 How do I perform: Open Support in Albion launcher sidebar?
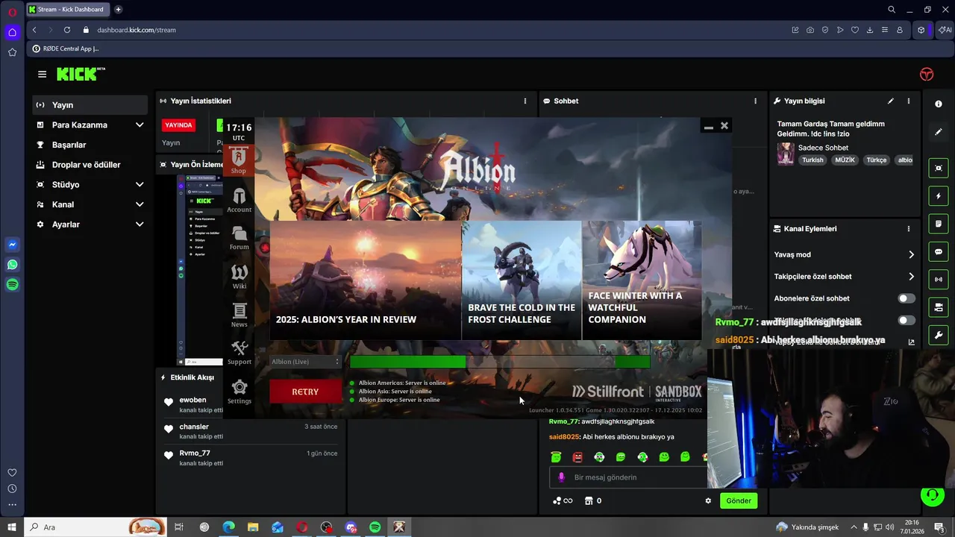coord(239,353)
